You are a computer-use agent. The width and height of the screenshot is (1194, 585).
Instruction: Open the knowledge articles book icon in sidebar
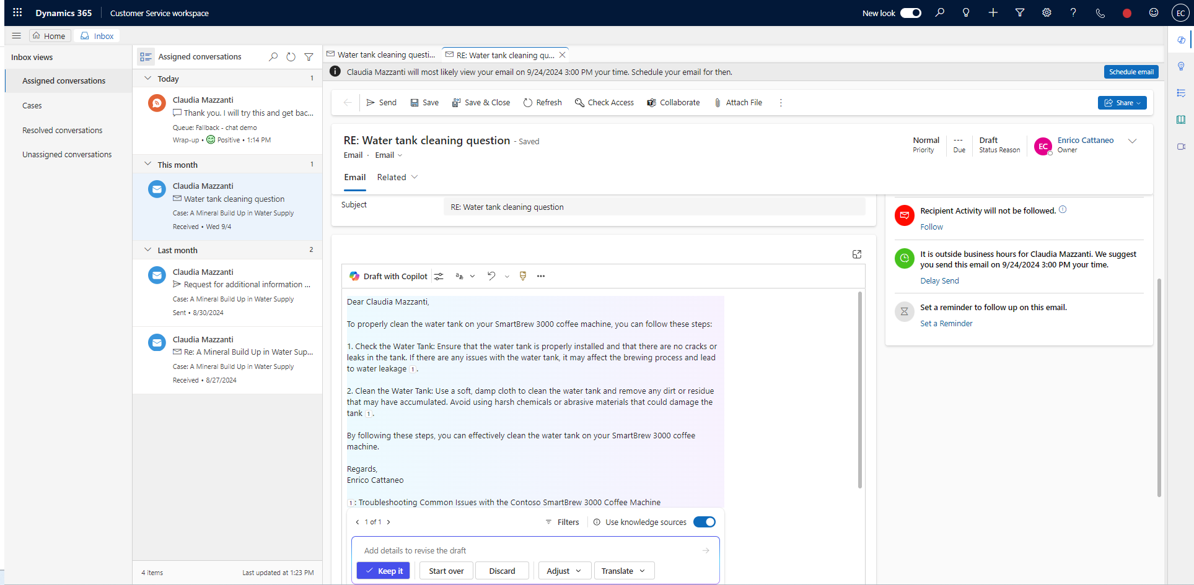[x=1182, y=119]
